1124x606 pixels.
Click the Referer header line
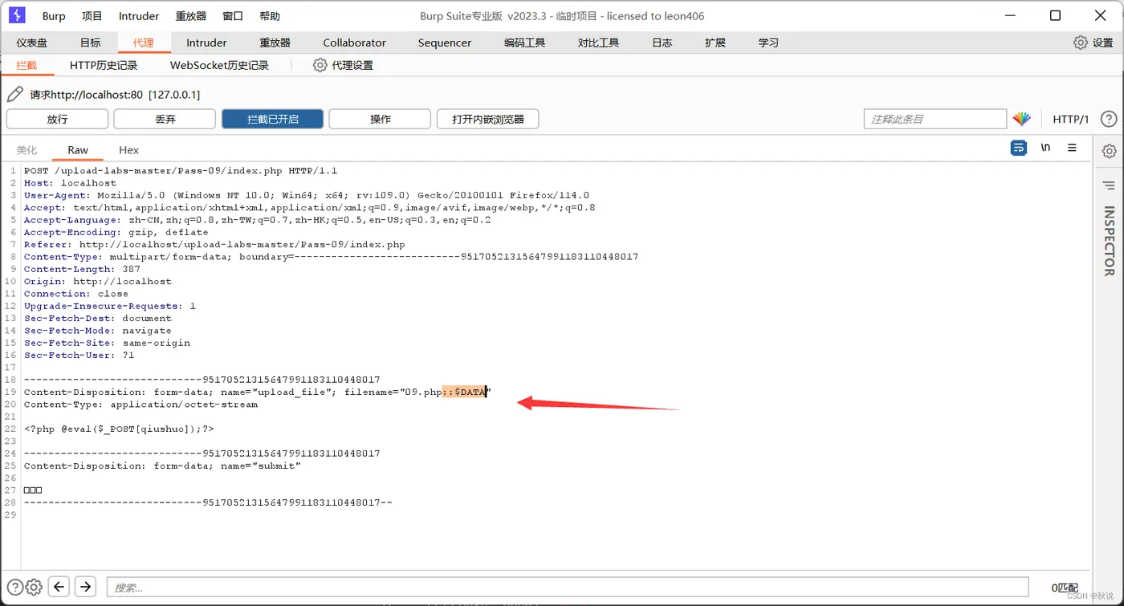point(214,244)
